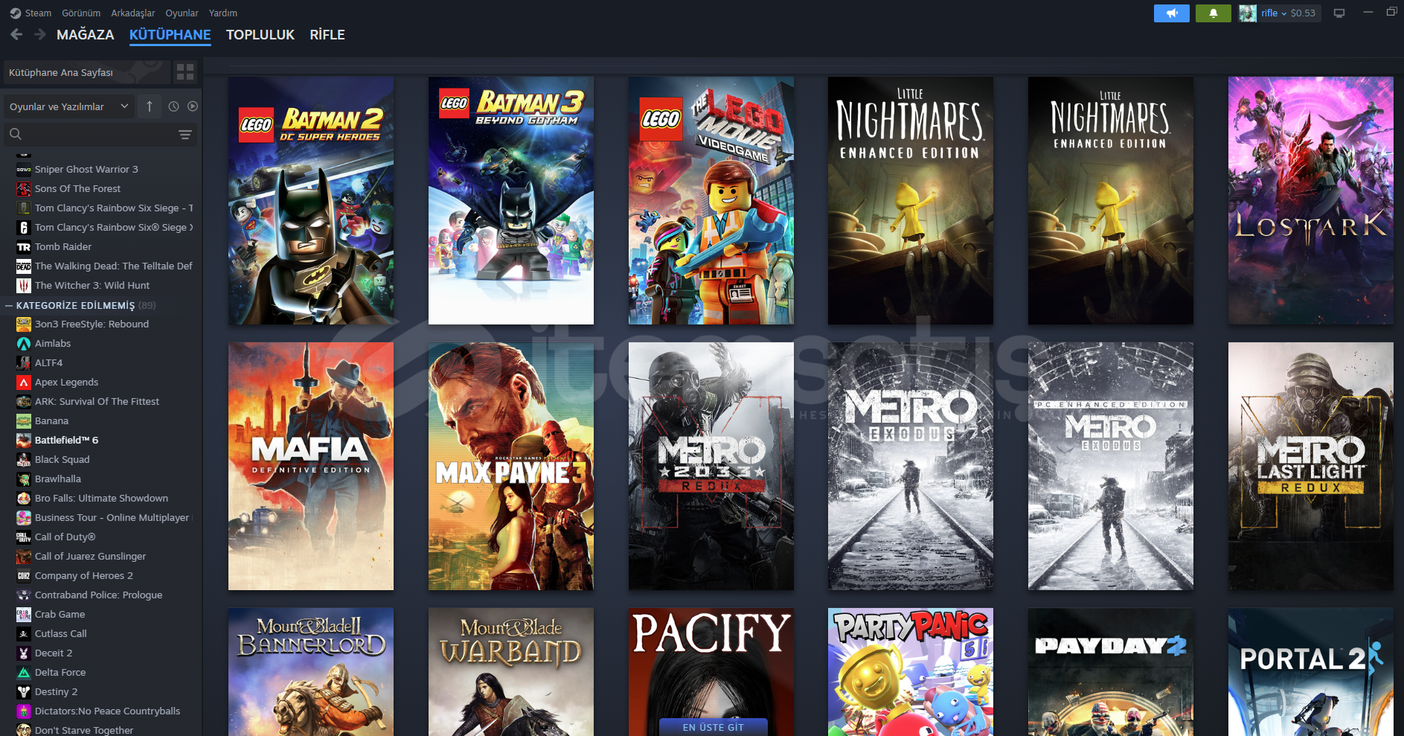Open the Yardım menu

(223, 13)
